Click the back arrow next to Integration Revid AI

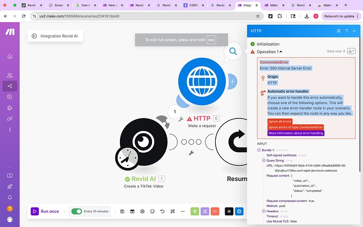34,36
